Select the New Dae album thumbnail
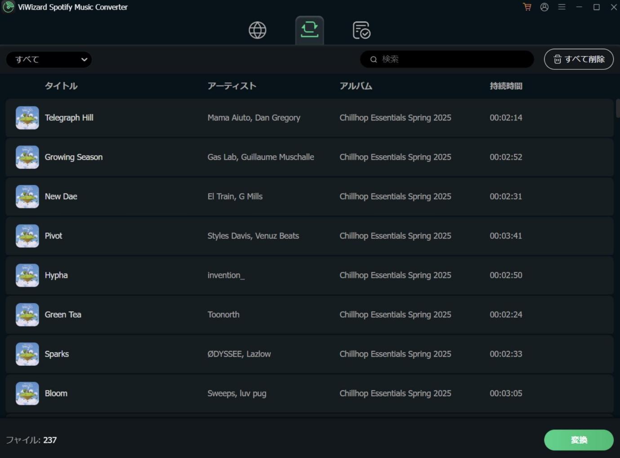The width and height of the screenshot is (620, 458). coord(27,197)
